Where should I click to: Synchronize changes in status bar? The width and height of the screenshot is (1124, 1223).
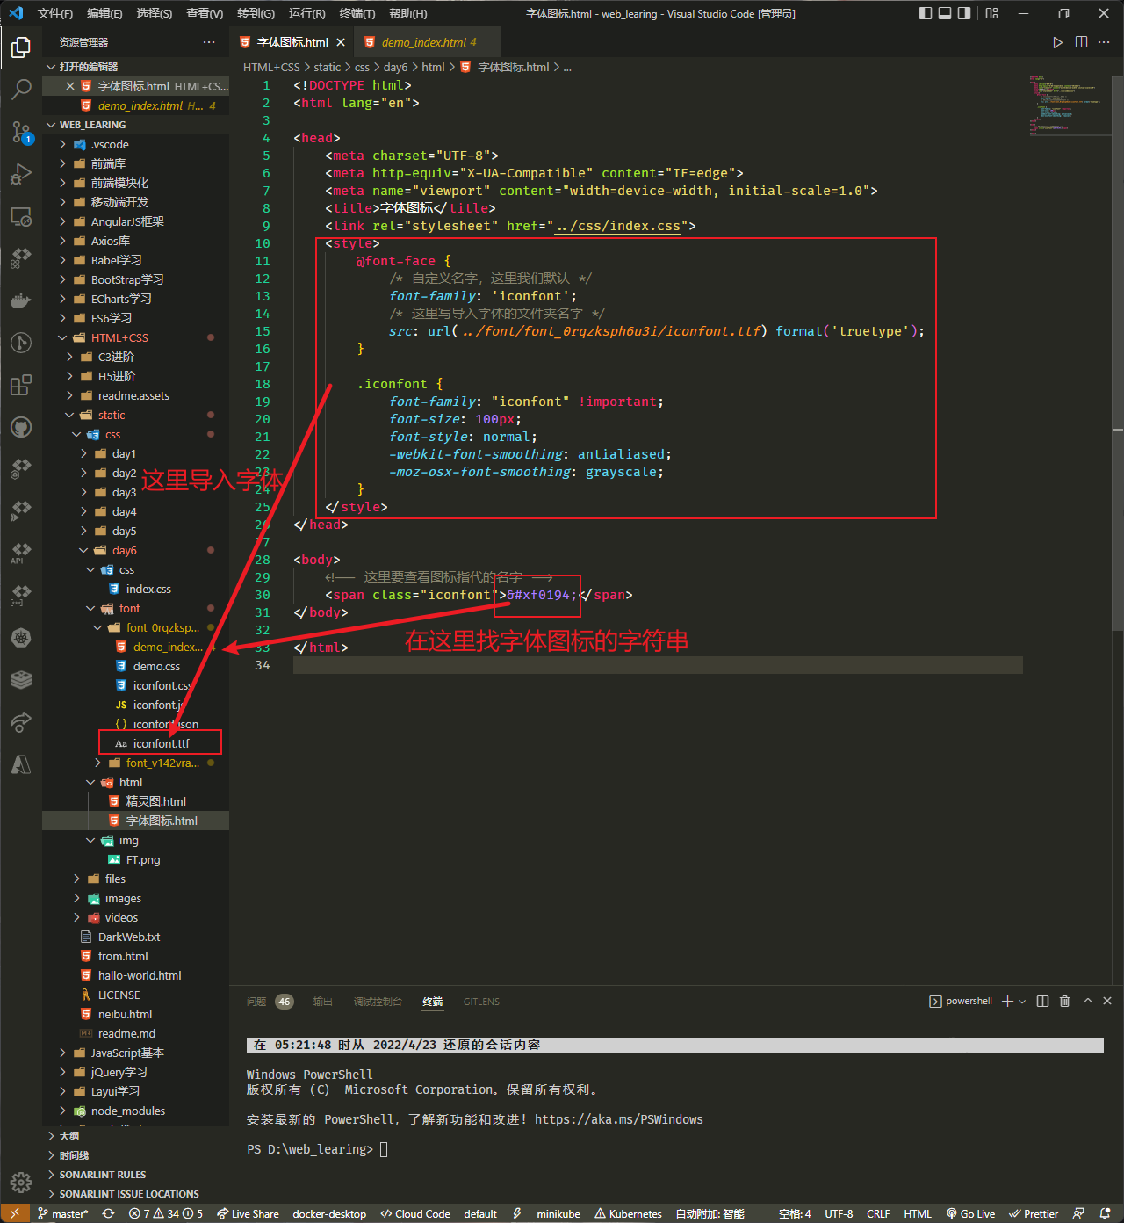coord(108,1213)
